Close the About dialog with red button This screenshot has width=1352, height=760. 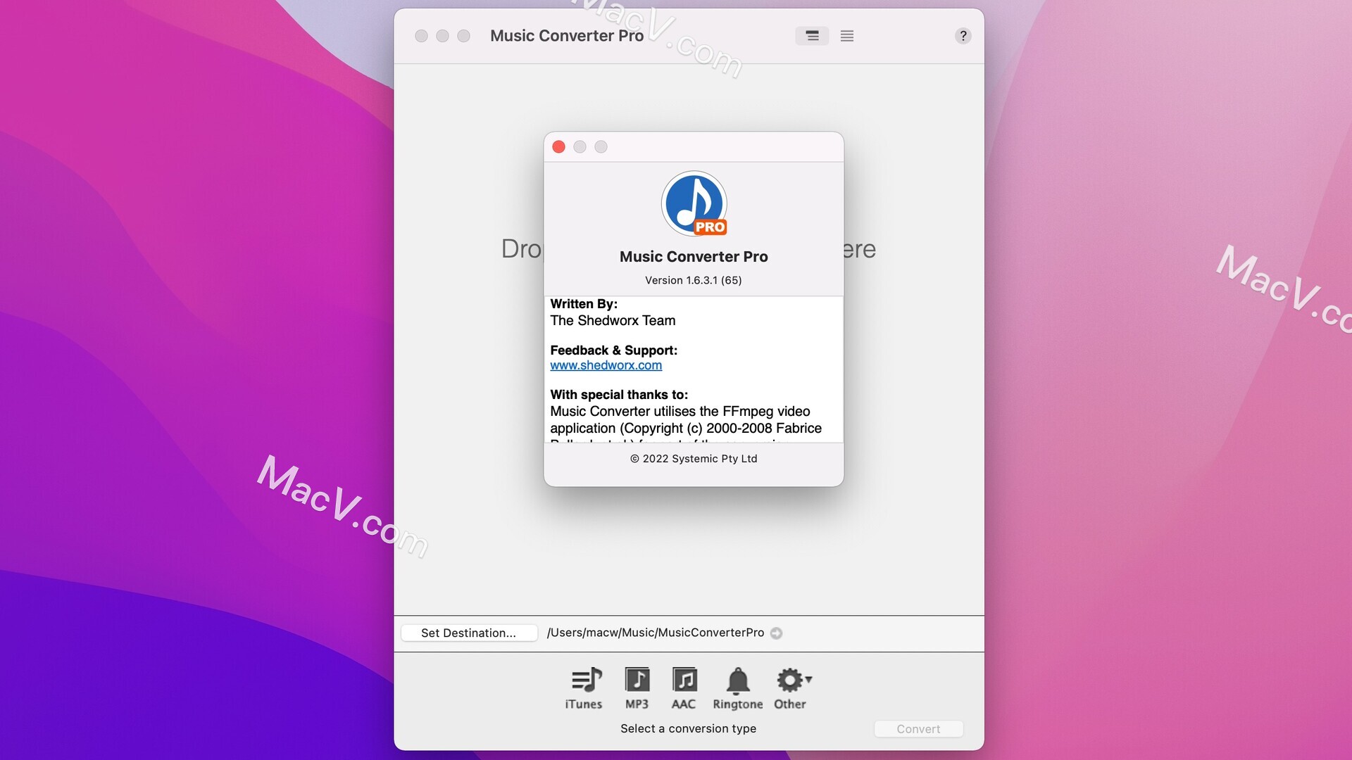(x=559, y=146)
